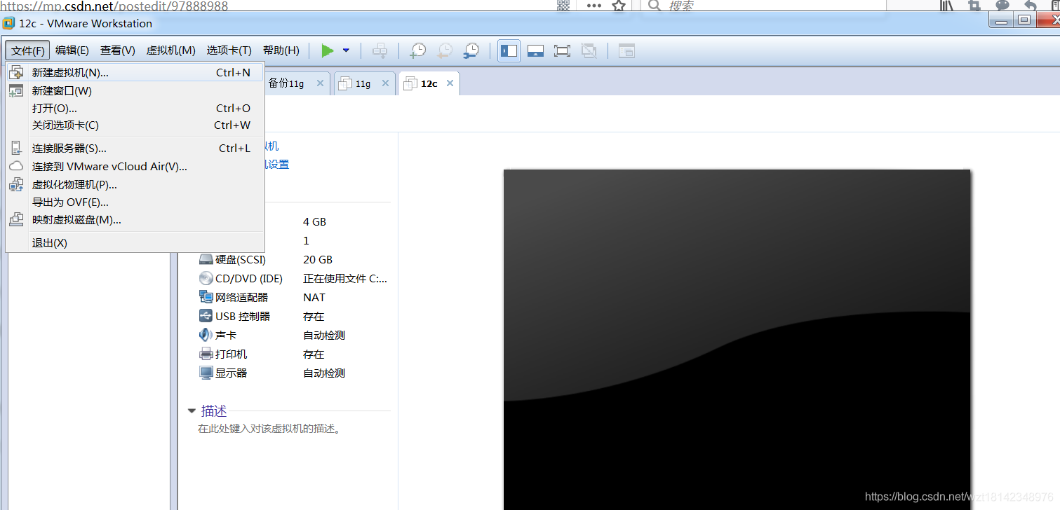Open the 虚拟机(M) menu

pos(170,50)
